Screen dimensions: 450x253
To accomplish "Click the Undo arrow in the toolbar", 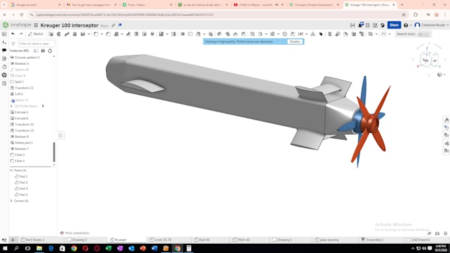I will (13, 34).
